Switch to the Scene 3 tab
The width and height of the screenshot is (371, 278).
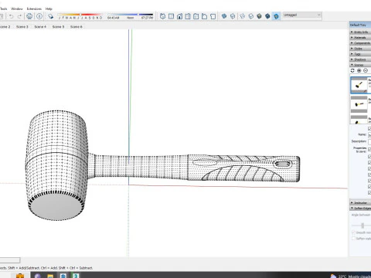pos(22,26)
